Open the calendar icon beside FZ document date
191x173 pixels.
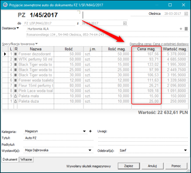click(x=125, y=23)
